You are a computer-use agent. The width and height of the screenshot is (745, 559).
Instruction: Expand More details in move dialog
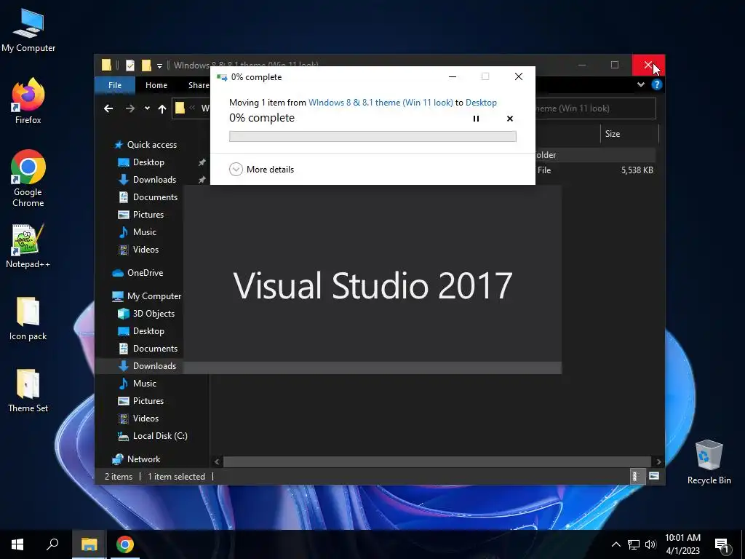tap(262, 169)
